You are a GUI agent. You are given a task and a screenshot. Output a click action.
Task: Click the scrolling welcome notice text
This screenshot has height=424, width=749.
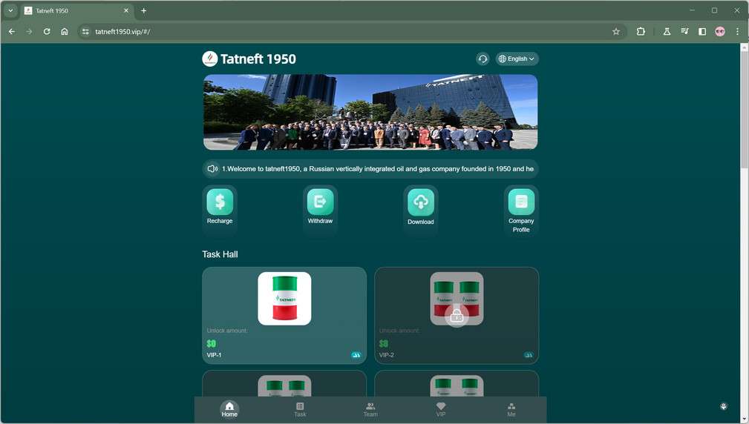pos(377,169)
